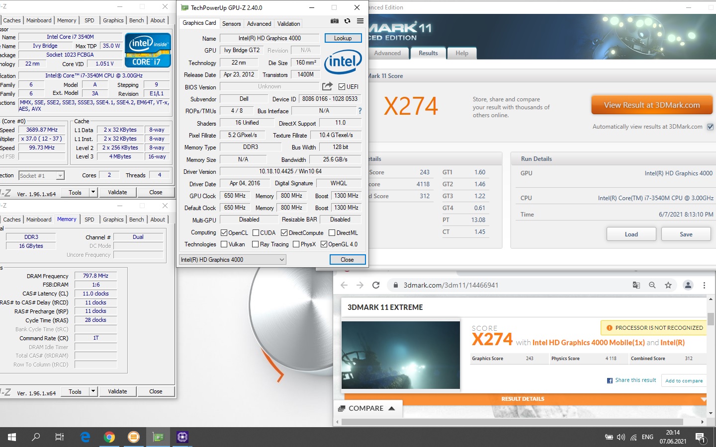
Task: Bookmark this page with the star
Action: click(668, 285)
